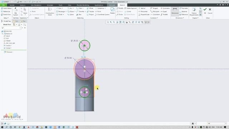The height and width of the screenshot is (129, 229).
Task: Apply Symmetric constraint
Action: pos(165,8)
